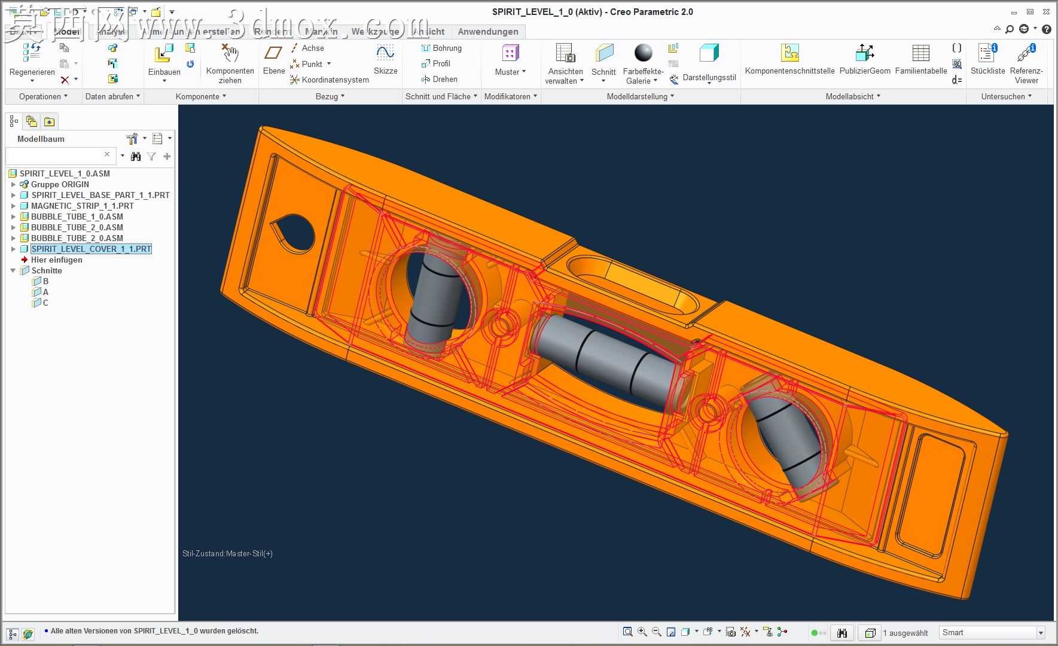Open the Operationen group menu
Image resolution: width=1058 pixels, height=646 pixels.
coord(43,96)
